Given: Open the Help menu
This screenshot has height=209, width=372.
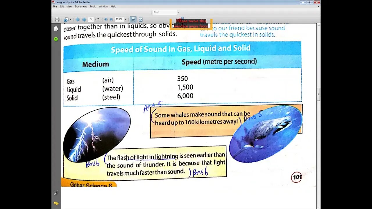Looking at the screenshot, I should [113, 6].
